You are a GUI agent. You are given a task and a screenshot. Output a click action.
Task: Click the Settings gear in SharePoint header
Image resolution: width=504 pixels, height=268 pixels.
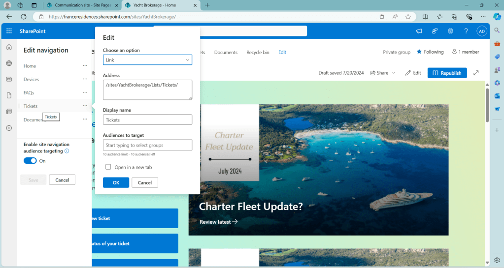450,31
